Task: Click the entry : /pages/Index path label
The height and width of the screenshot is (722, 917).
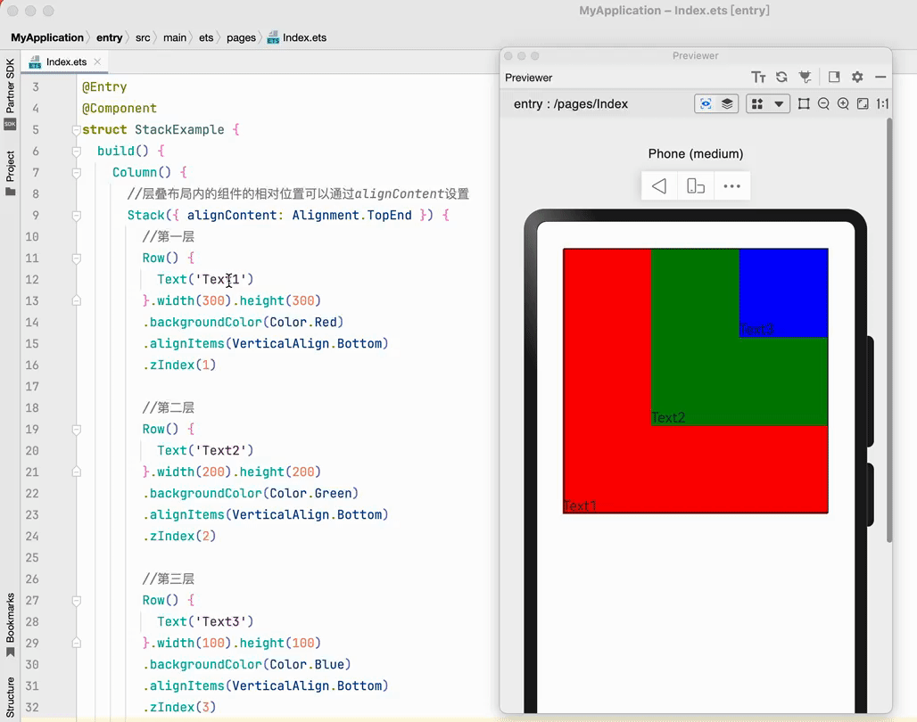Action: click(571, 104)
